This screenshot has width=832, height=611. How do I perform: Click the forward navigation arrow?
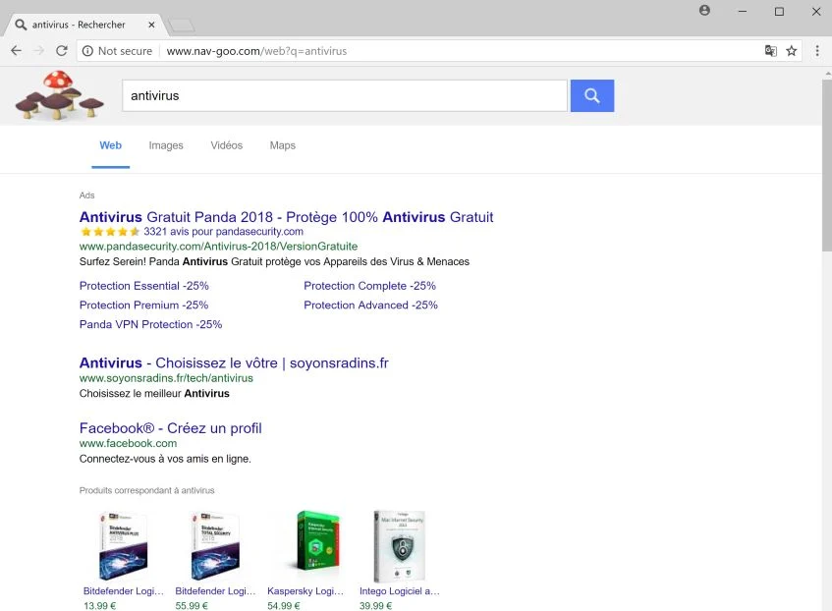point(38,51)
